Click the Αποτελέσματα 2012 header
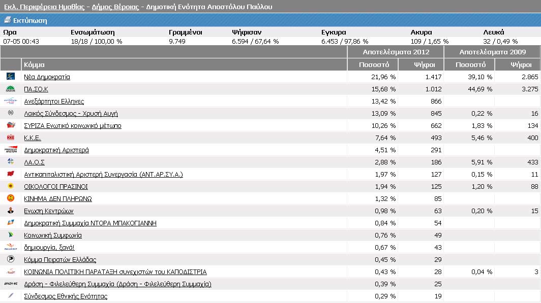The width and height of the screenshot is (541, 303). (396, 52)
